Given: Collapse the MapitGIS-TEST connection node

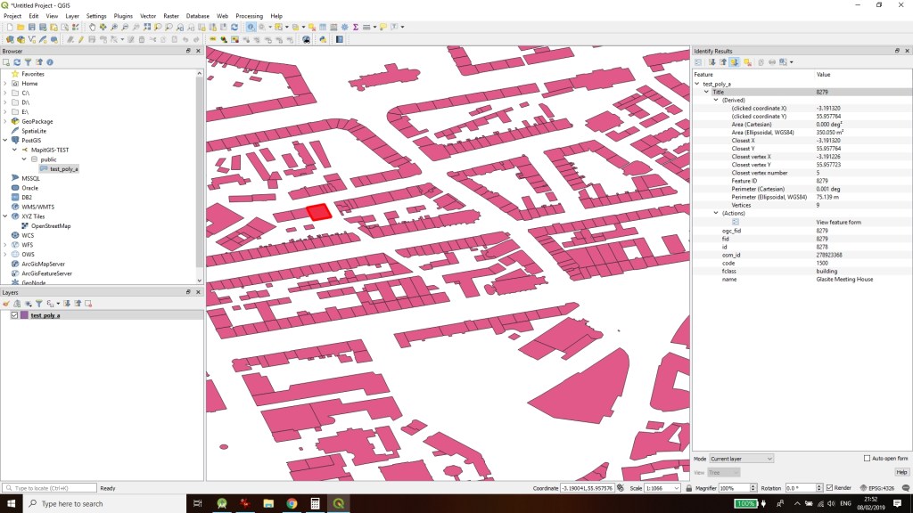Looking at the screenshot, I should tap(14, 150).
